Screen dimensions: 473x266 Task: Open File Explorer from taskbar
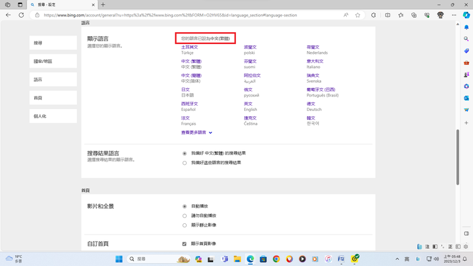tap(237, 259)
